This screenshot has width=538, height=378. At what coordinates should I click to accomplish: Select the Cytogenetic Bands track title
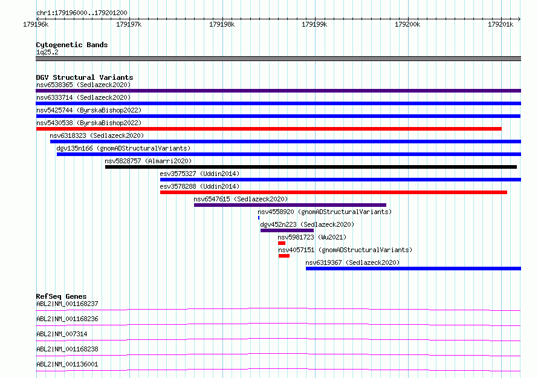[72, 45]
